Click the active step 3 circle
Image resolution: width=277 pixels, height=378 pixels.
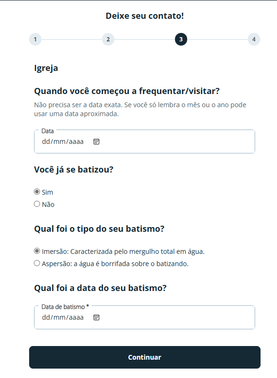(x=181, y=39)
